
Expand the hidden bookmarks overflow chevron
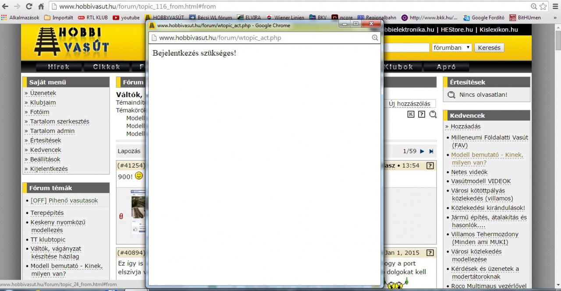(x=556, y=18)
